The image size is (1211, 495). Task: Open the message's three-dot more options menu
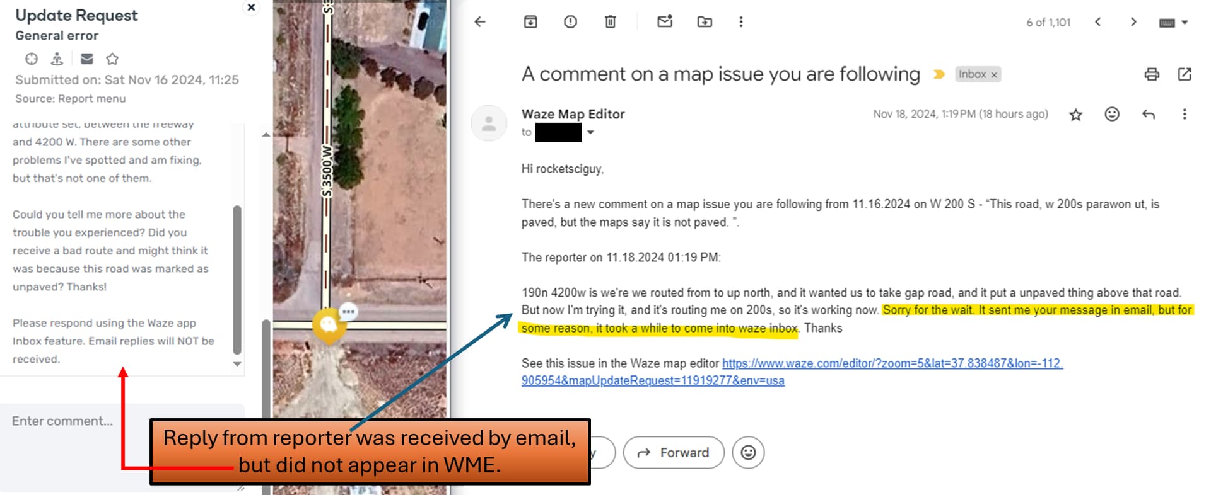point(1185,114)
